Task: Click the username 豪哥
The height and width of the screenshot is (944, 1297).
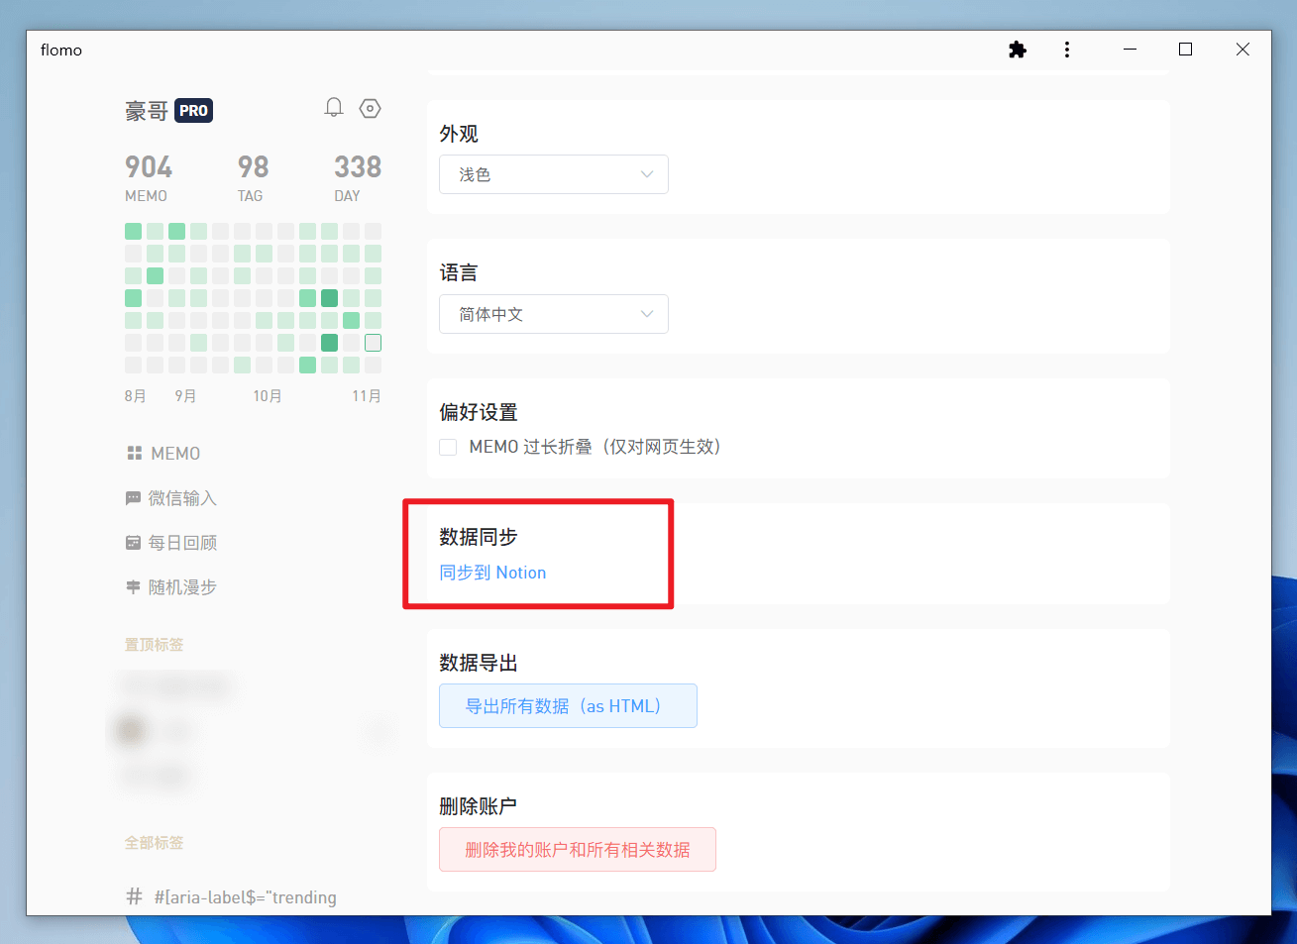Action: pos(147,111)
